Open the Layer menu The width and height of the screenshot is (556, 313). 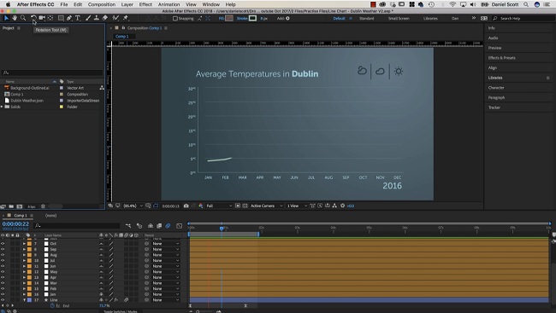click(127, 4)
